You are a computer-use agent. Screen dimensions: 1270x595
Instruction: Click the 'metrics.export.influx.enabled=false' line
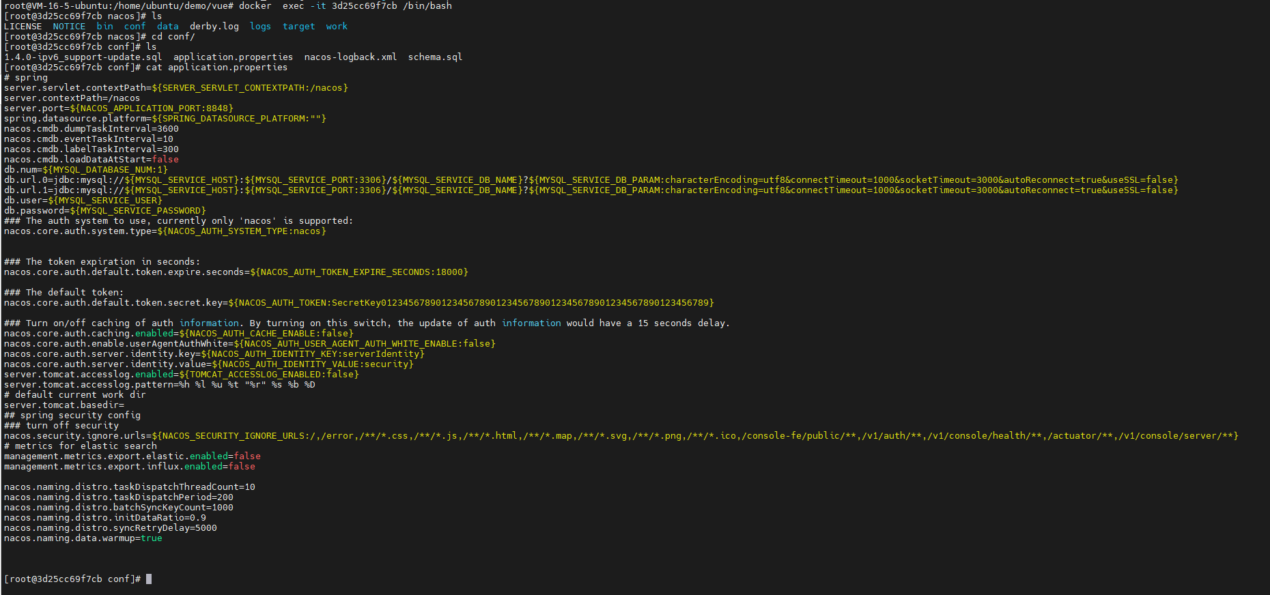tap(130, 467)
